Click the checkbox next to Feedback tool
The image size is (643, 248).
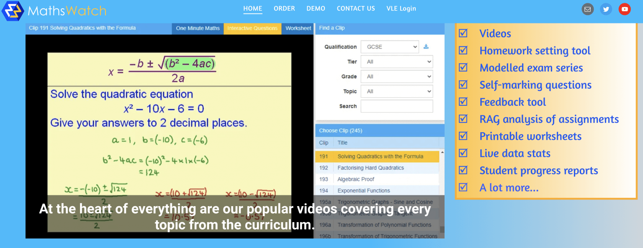[x=463, y=102]
